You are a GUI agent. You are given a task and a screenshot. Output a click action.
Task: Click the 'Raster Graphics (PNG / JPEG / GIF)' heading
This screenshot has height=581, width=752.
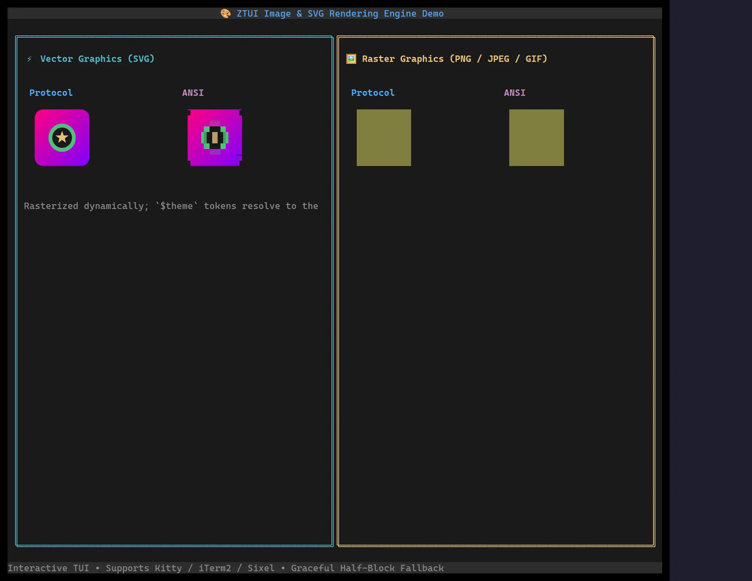click(x=455, y=59)
